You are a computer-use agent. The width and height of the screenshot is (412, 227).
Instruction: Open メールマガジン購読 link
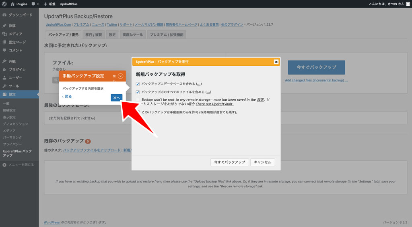click(149, 24)
